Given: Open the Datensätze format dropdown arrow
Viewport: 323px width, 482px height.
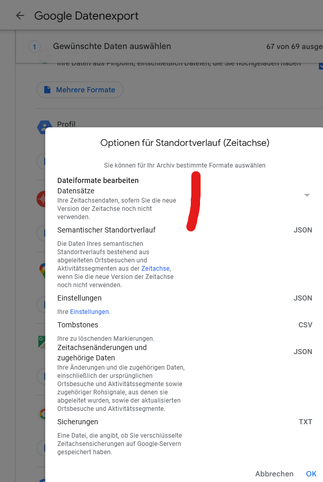Looking at the screenshot, I should [x=307, y=195].
